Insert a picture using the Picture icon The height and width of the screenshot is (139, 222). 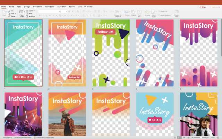pos(127,13)
